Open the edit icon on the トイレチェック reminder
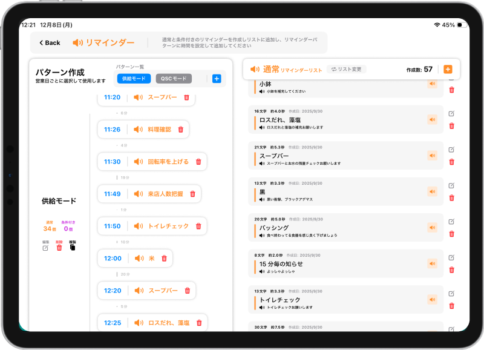This screenshot has height=350, width=484. point(452,292)
